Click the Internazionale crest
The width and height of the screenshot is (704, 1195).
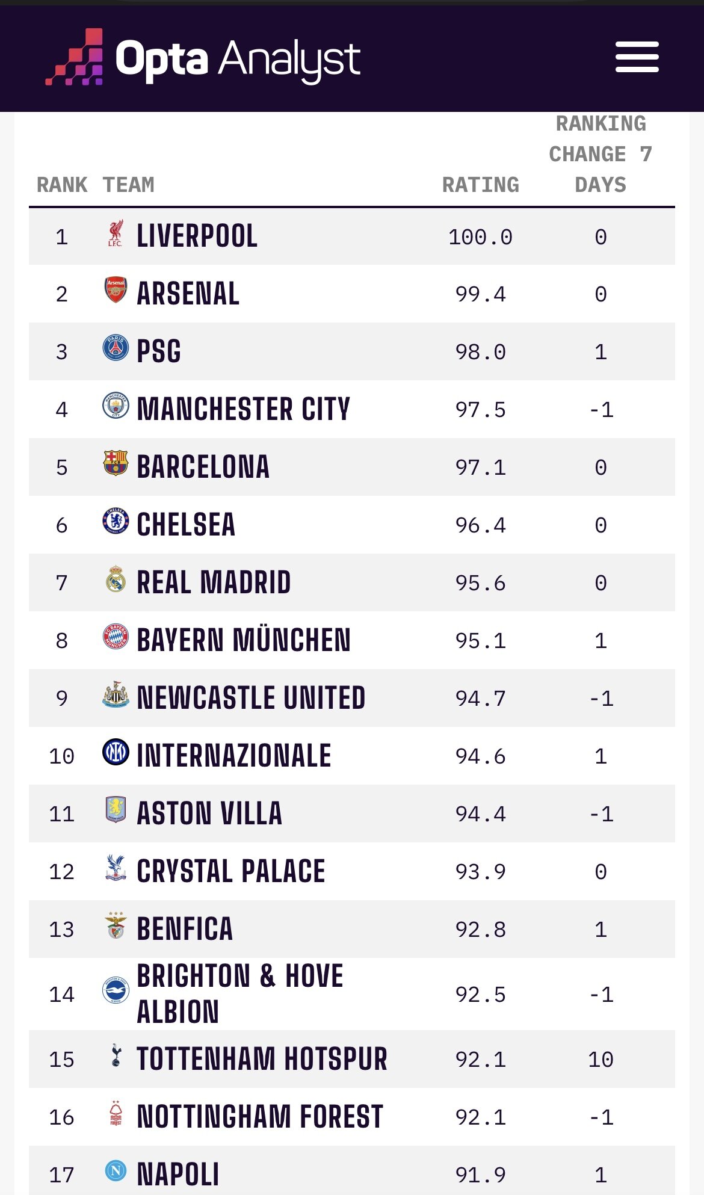click(116, 752)
